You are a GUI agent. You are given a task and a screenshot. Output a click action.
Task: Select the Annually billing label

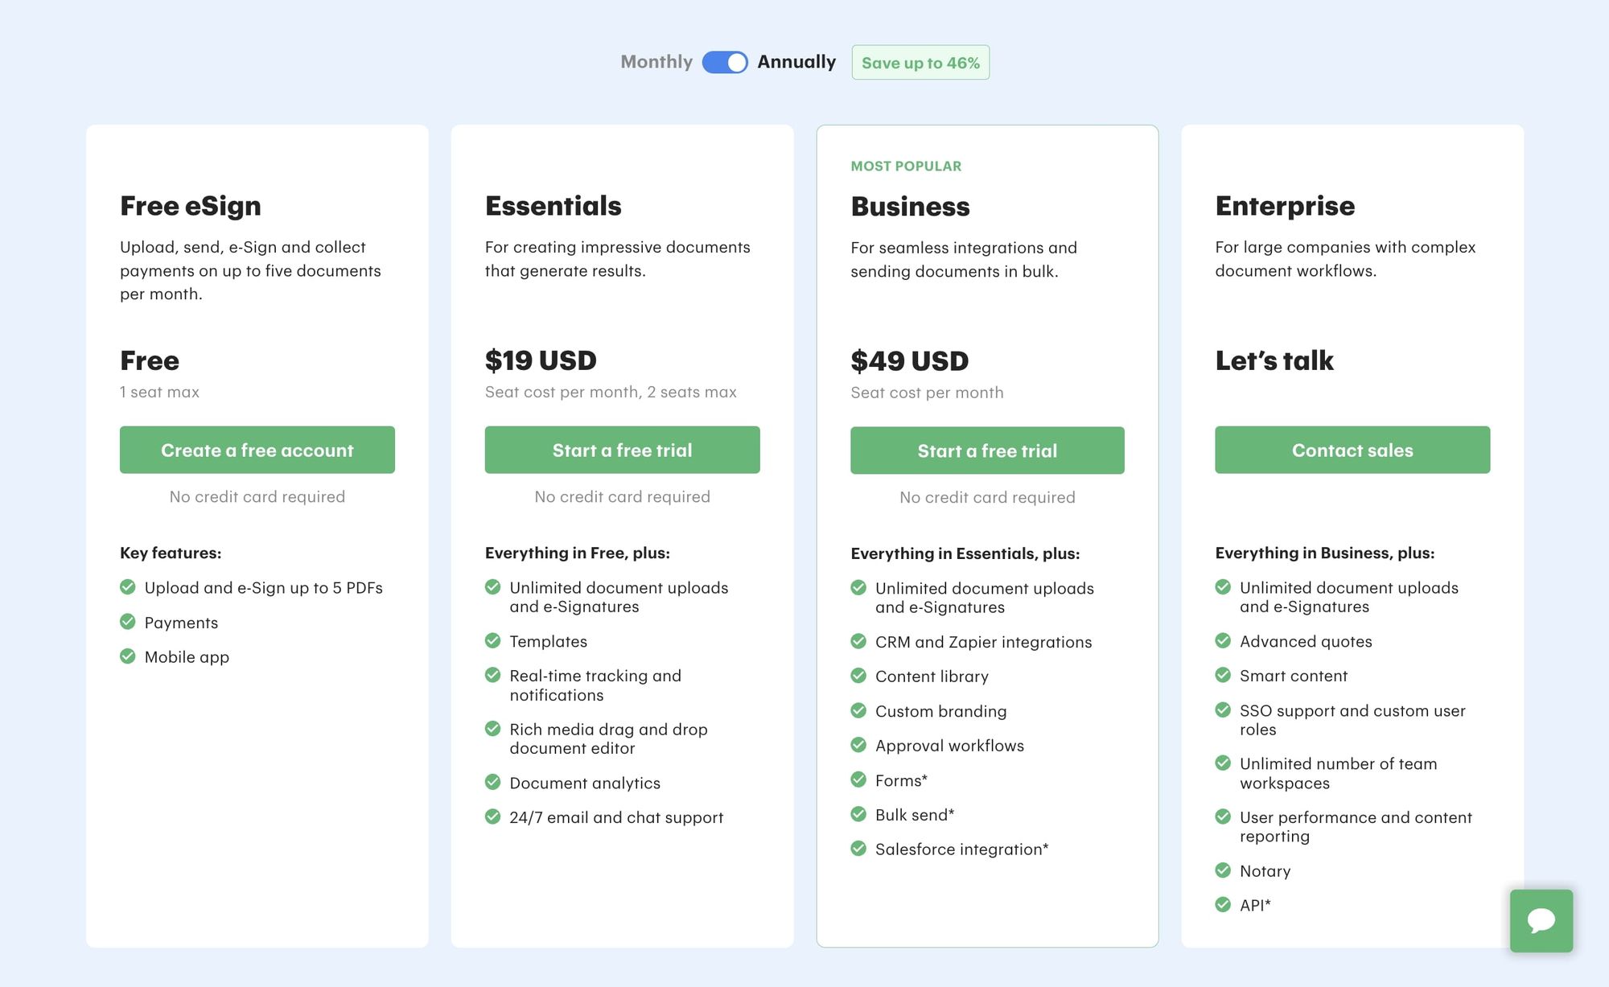click(796, 62)
